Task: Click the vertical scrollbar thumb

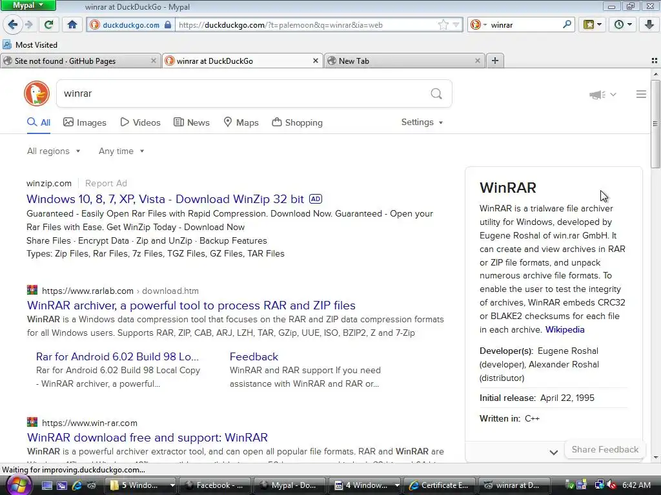Action: coord(655,123)
